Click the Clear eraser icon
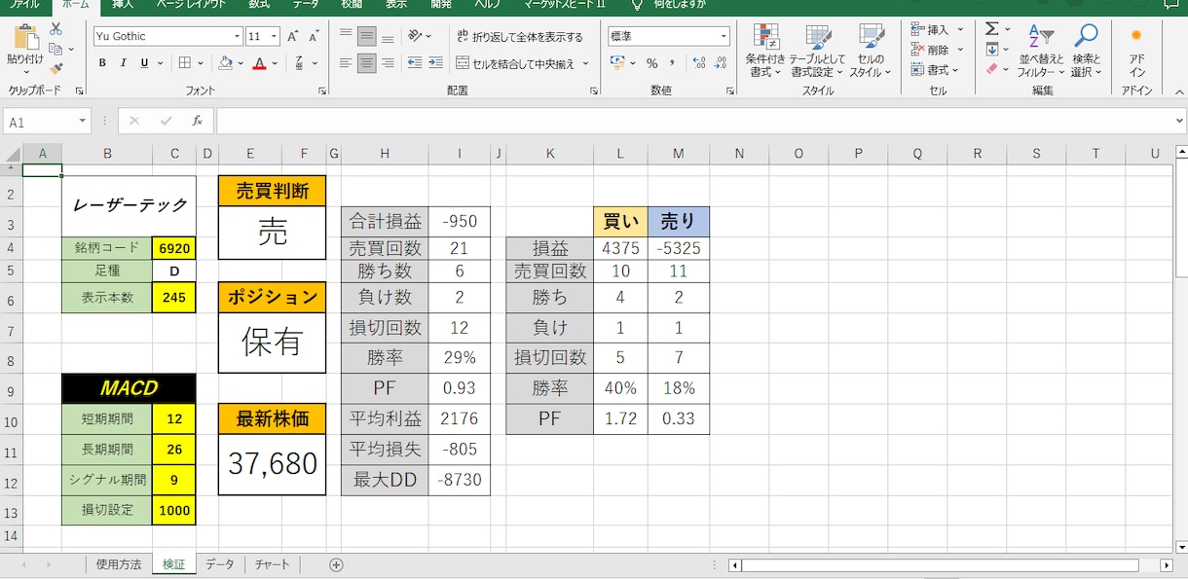 tap(992, 69)
